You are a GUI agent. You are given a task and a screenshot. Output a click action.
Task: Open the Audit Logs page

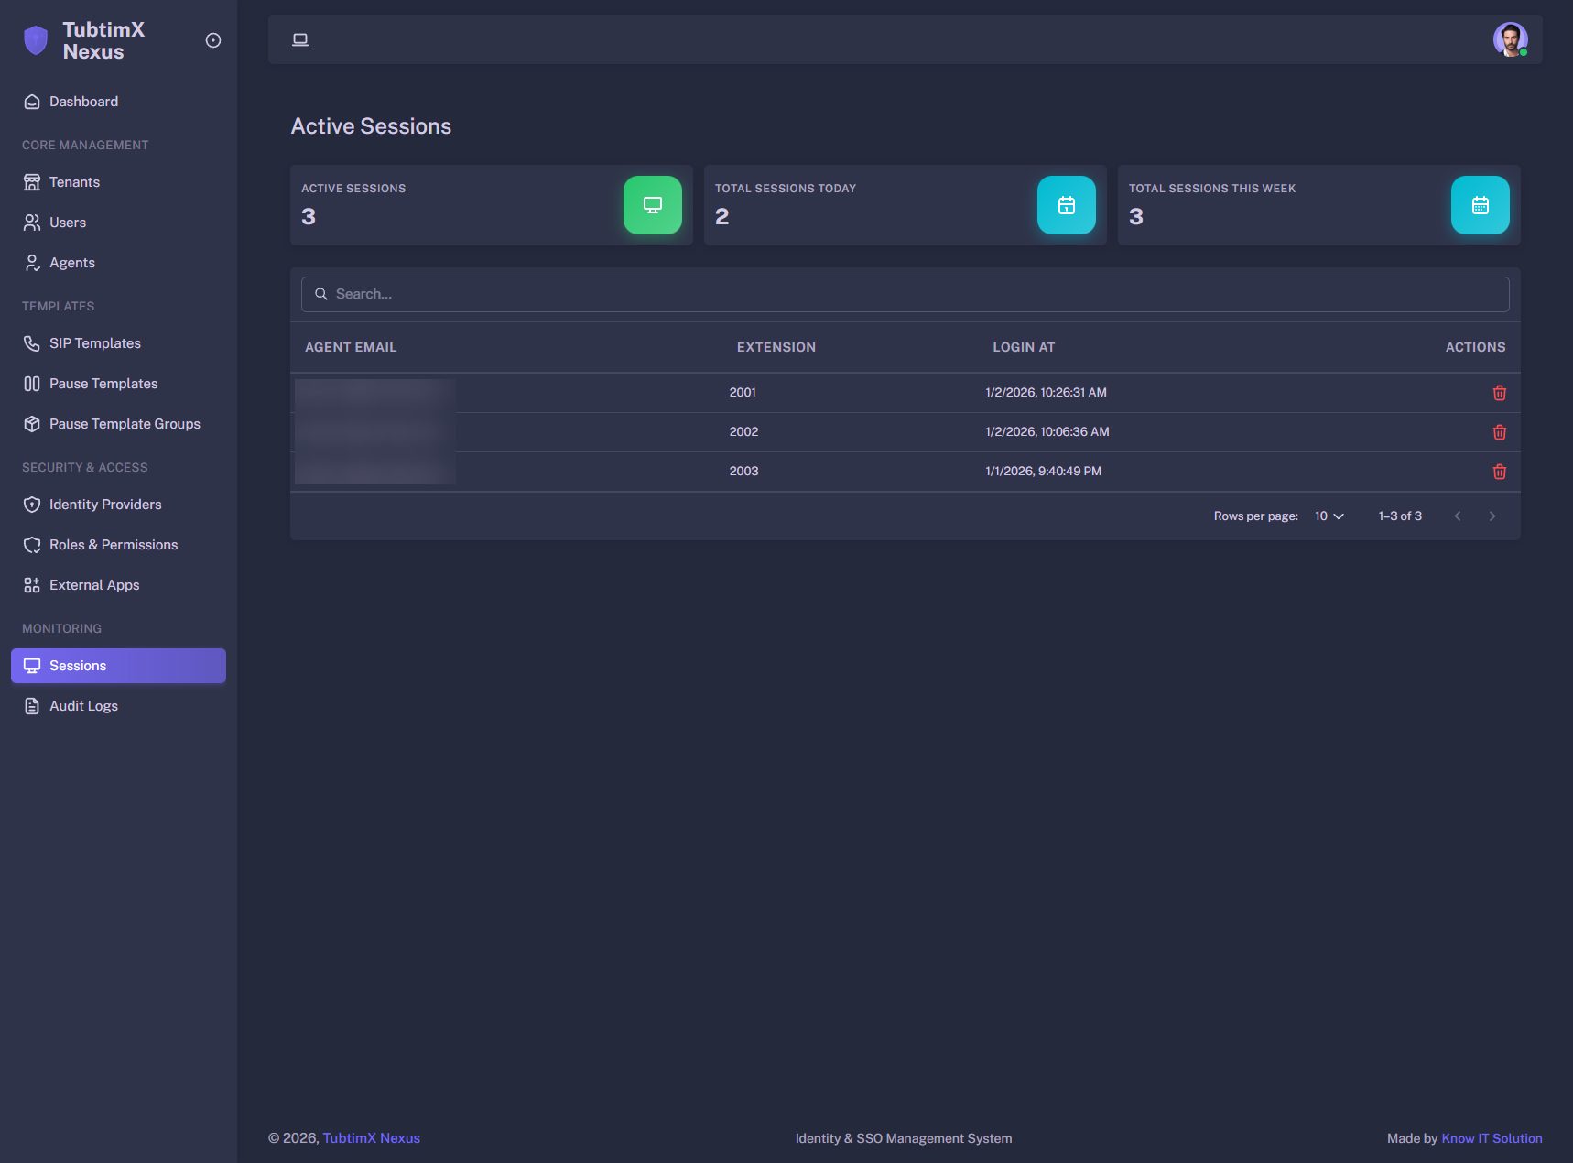(83, 706)
